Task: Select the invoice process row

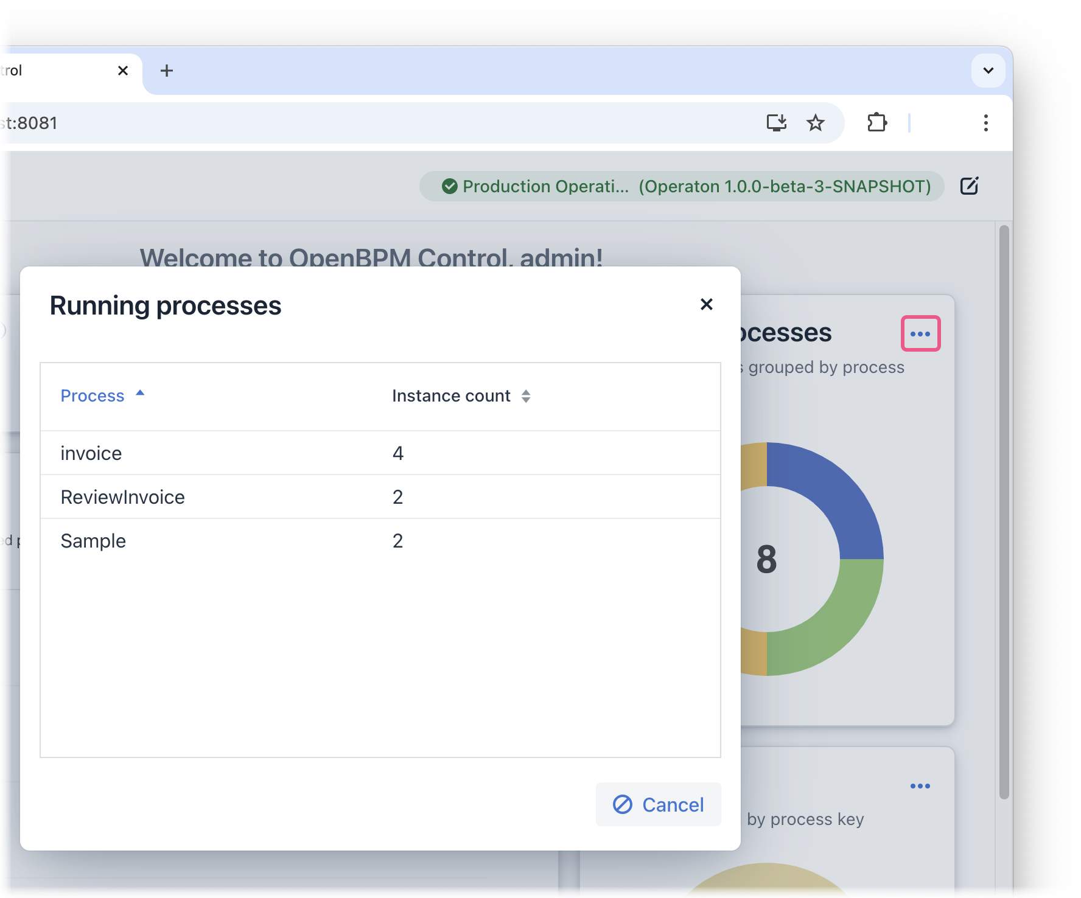Action: (380, 453)
